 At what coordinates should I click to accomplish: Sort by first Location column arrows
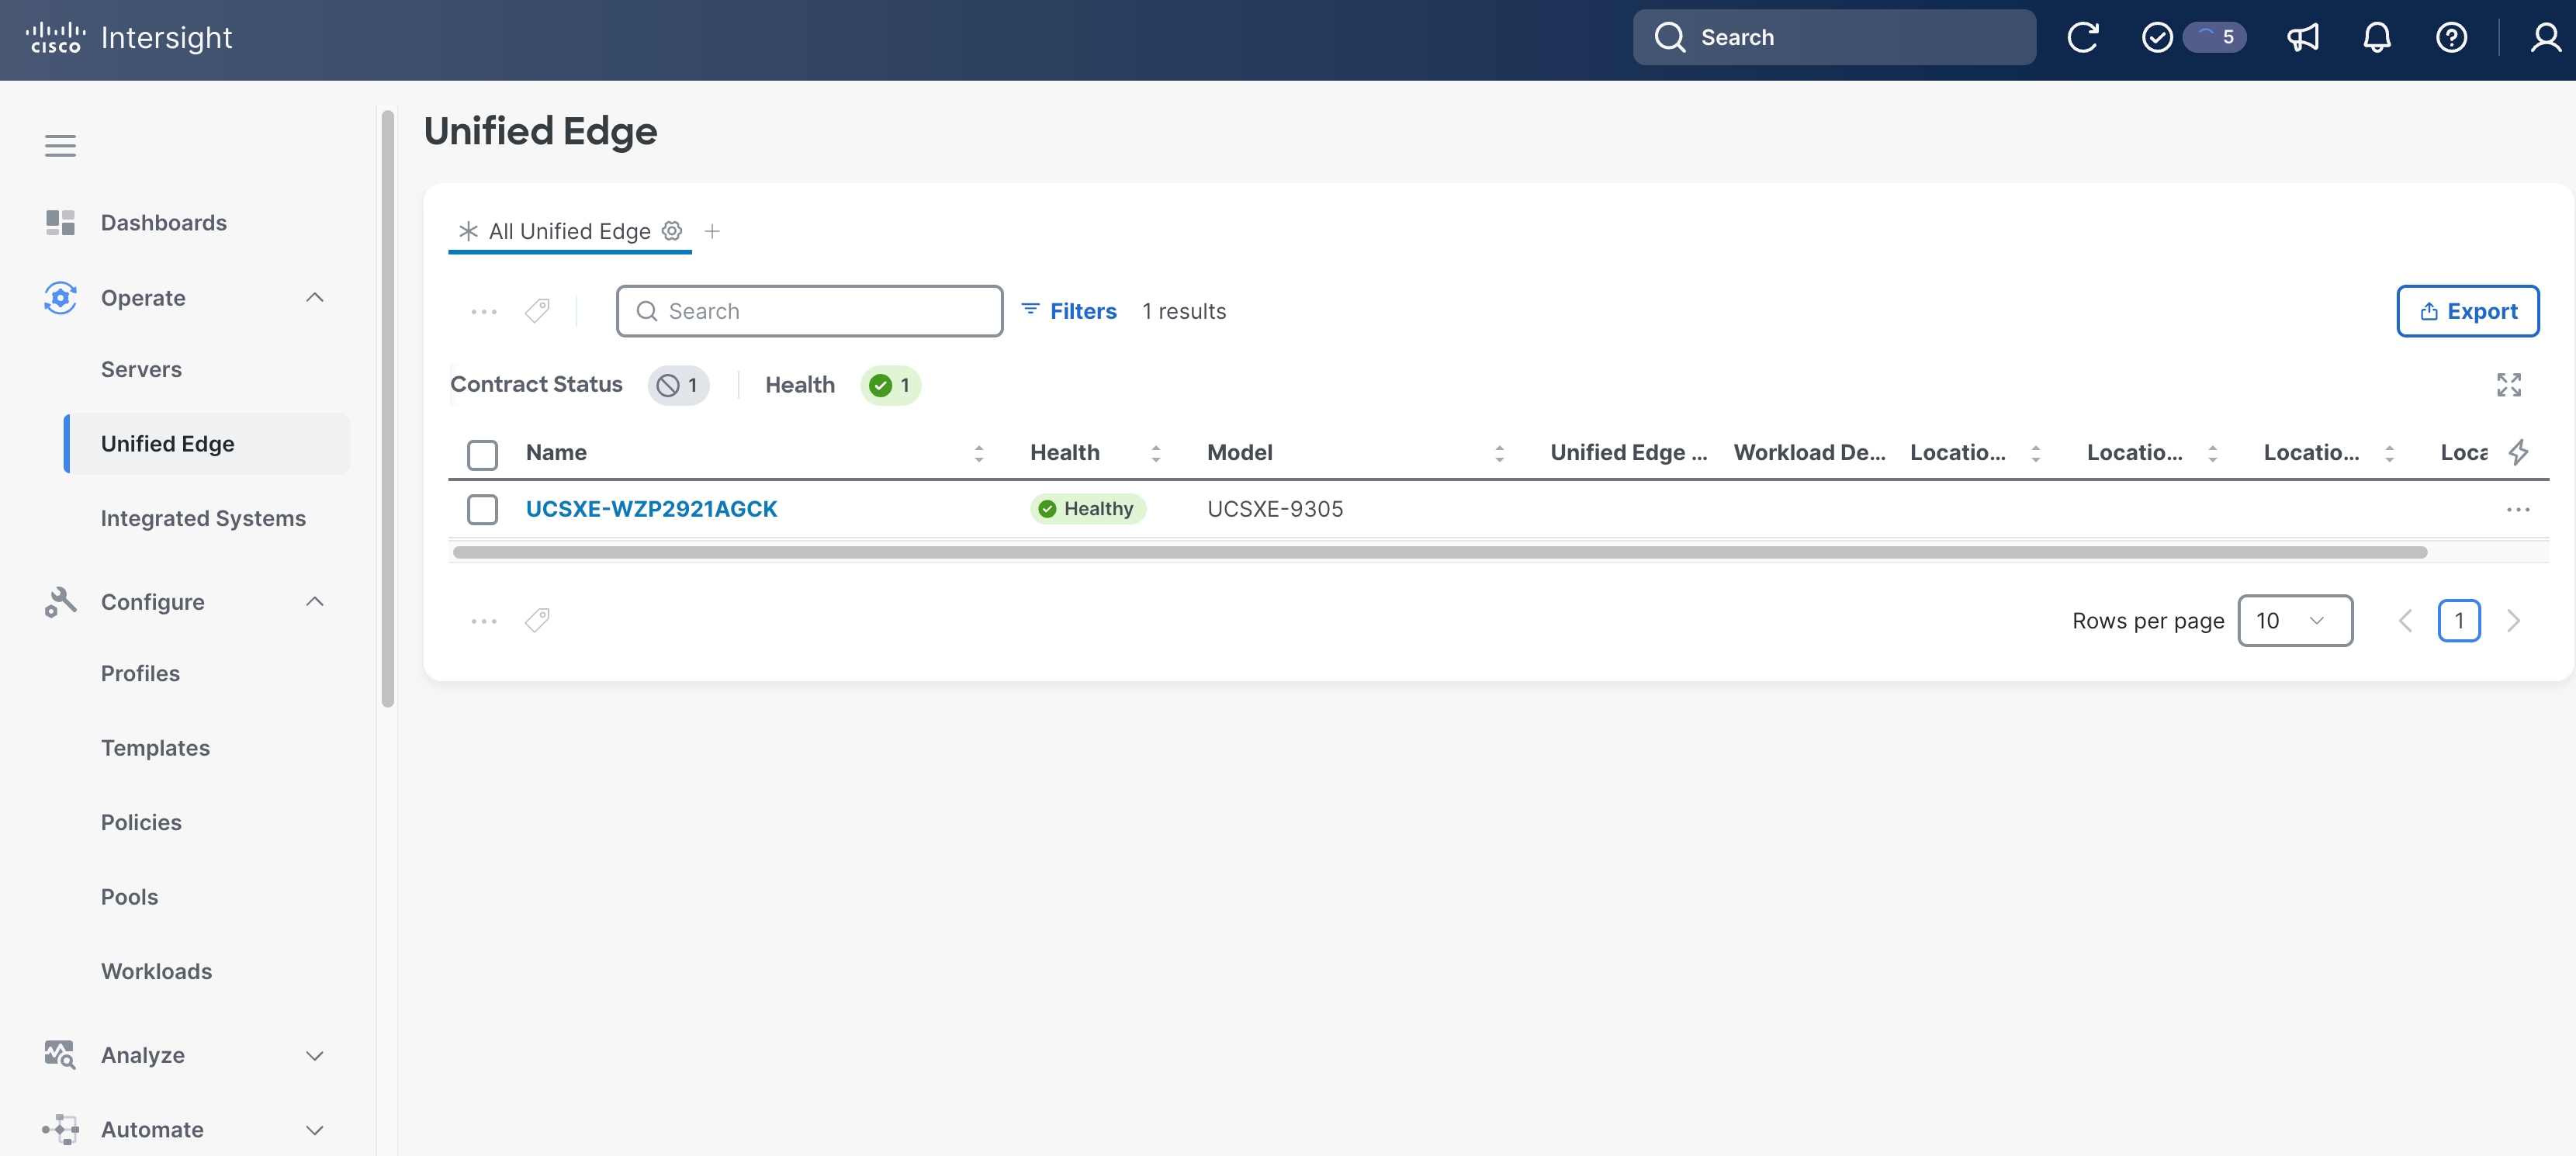[2035, 454]
